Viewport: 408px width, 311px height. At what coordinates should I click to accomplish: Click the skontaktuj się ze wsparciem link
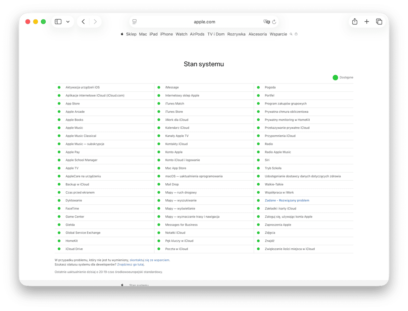click(149, 260)
